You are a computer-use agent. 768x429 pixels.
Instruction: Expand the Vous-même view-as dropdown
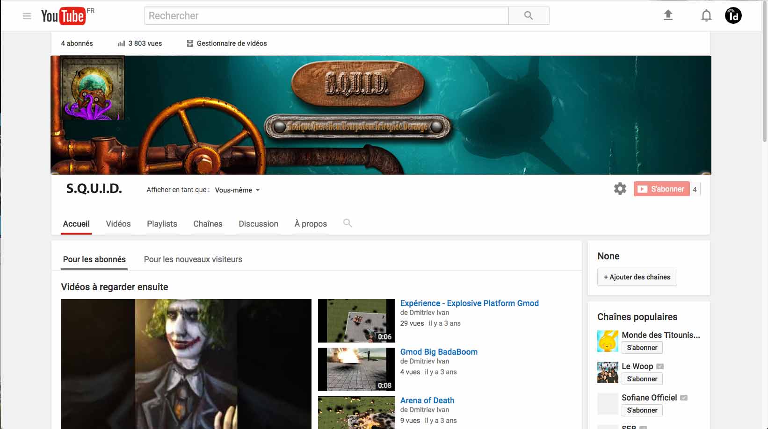tap(237, 190)
